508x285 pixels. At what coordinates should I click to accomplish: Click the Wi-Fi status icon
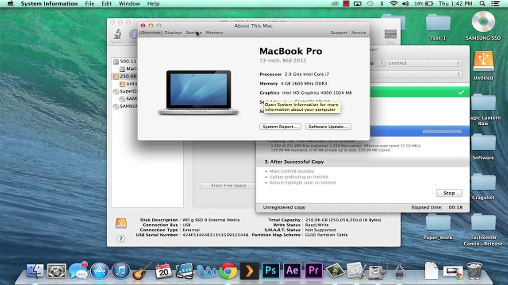tap(393, 4)
